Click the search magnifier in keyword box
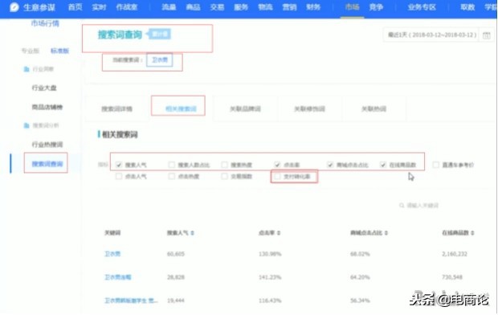The height and width of the screenshot is (315, 498). 402,206
